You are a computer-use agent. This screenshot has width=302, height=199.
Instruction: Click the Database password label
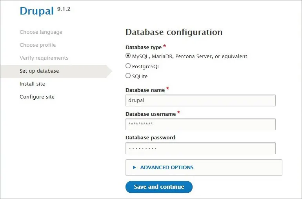[150, 137]
